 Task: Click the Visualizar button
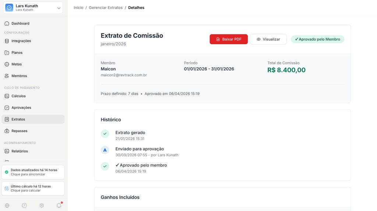[x=268, y=39]
